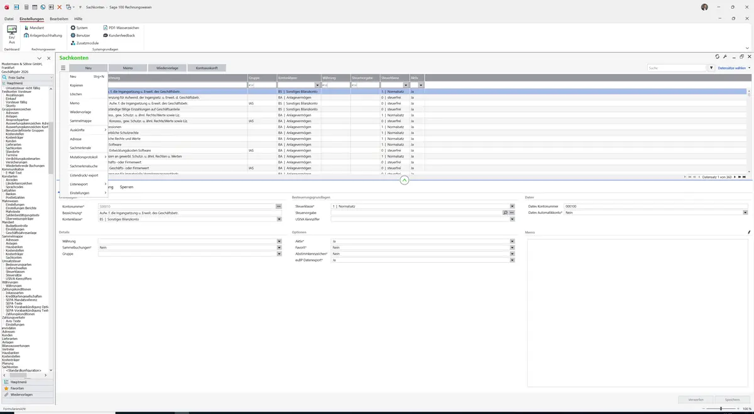Click the user avatar in title bar
The height and width of the screenshot is (414, 754).
point(704,7)
